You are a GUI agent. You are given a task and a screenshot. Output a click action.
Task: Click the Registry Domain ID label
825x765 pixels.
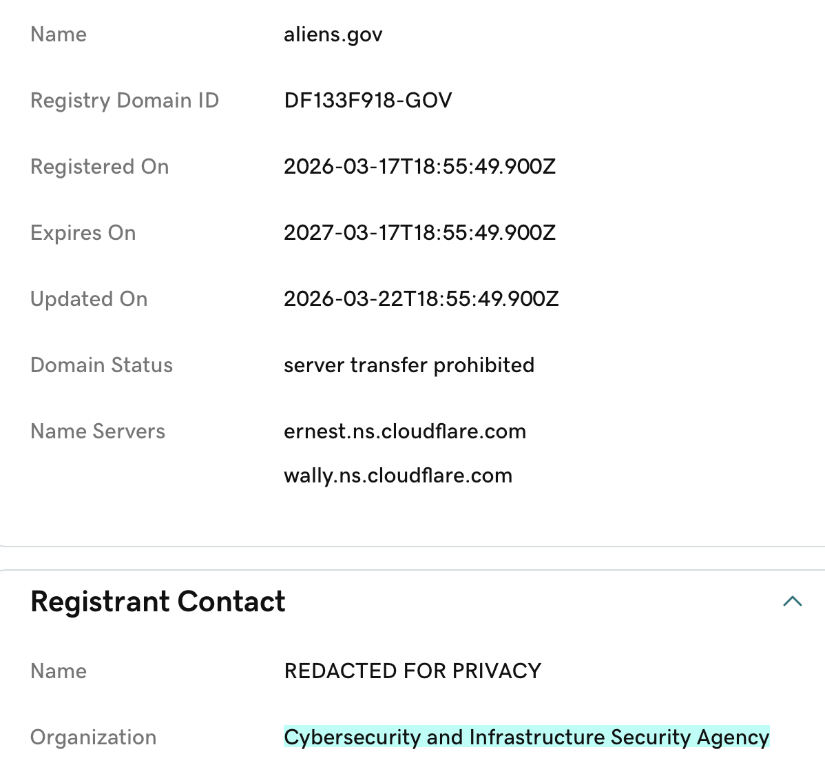pyautogui.click(x=125, y=101)
